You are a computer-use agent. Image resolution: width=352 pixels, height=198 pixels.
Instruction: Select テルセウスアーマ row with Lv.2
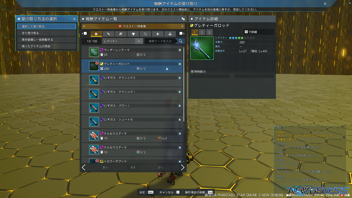tap(132, 136)
